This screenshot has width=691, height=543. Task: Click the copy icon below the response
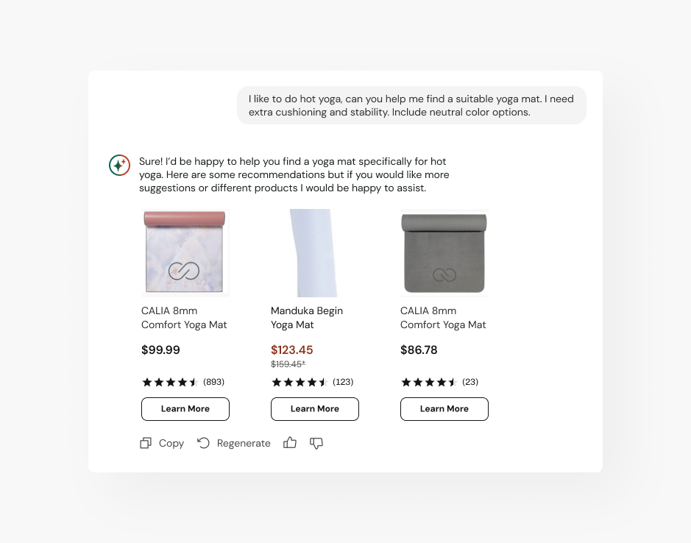click(146, 443)
